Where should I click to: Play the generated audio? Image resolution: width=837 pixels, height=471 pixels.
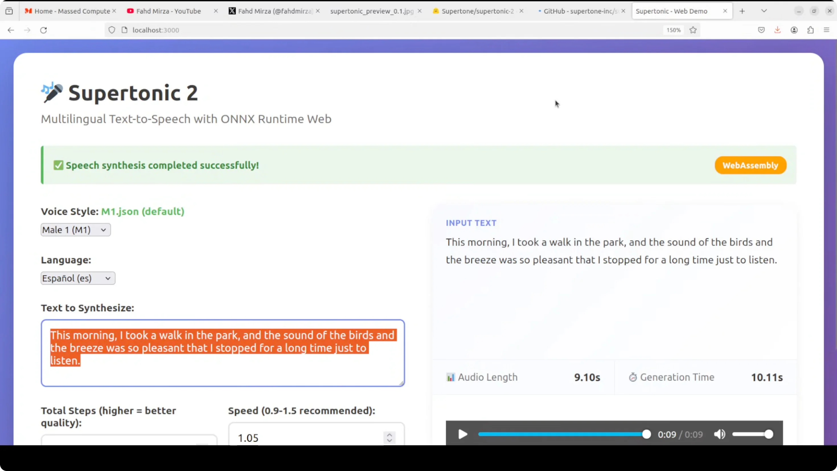462,434
